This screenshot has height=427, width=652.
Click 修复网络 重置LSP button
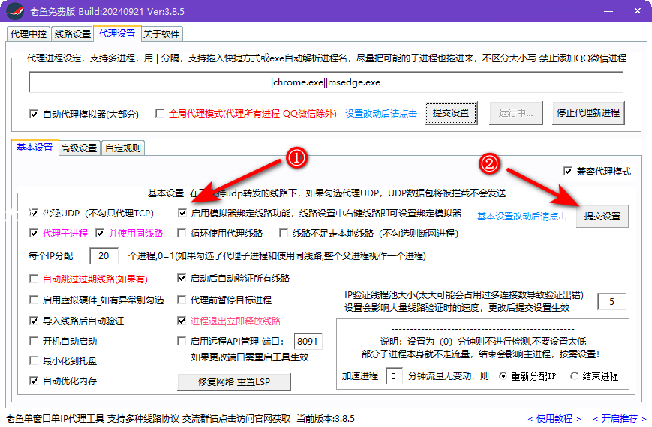pyautogui.click(x=233, y=381)
